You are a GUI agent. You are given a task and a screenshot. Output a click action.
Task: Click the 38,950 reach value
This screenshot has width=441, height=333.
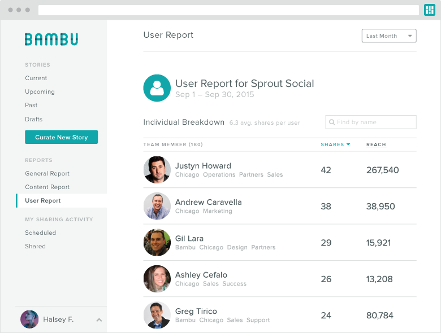click(x=381, y=207)
